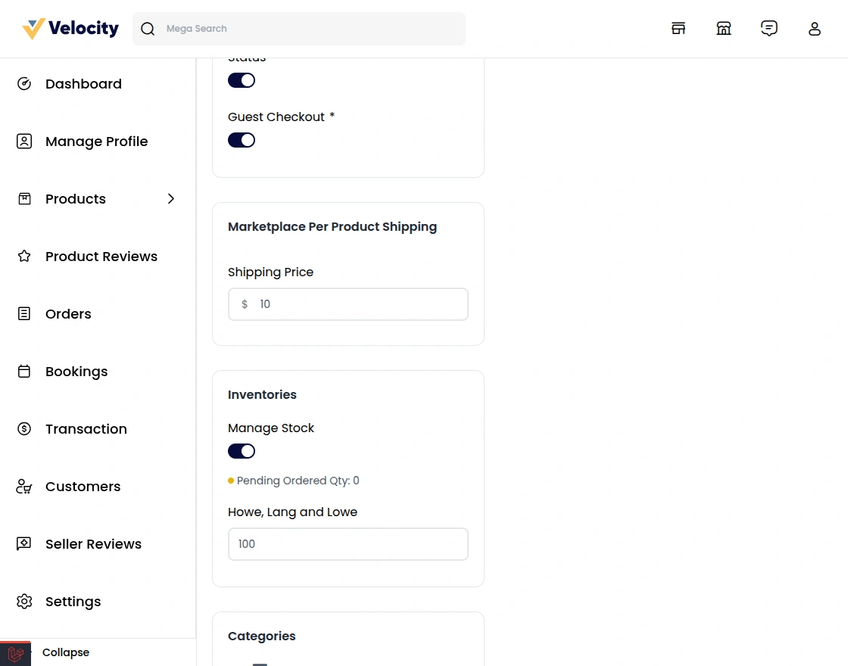
Task: Open Bookings from the sidebar
Action: tap(76, 371)
